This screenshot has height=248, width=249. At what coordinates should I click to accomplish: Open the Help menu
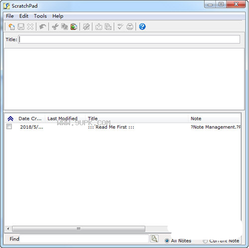(x=58, y=16)
